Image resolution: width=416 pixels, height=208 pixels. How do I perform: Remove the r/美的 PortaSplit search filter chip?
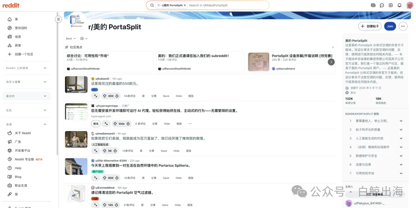[185, 5]
